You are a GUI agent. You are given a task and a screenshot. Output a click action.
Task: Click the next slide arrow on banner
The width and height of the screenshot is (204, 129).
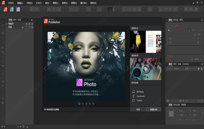tap(127, 69)
